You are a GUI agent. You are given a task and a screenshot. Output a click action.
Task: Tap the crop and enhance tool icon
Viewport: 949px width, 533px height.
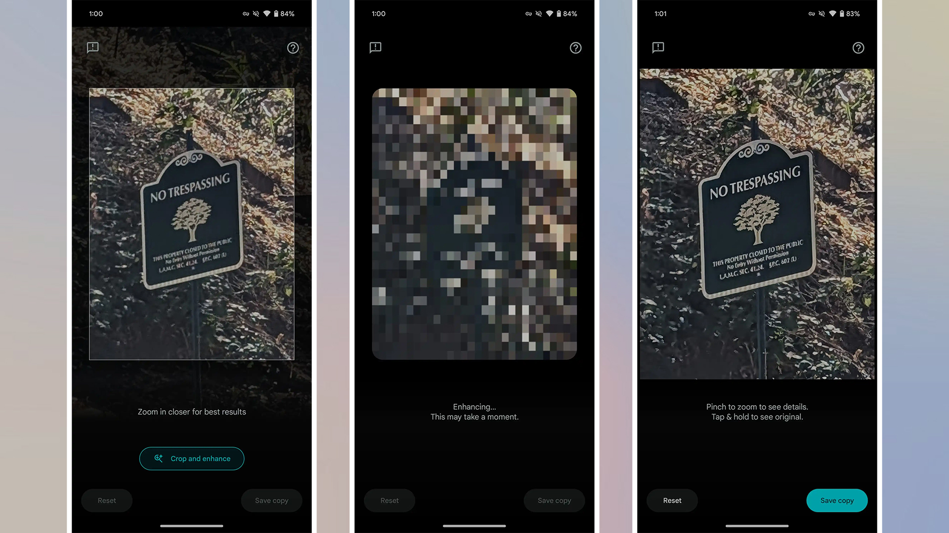pos(159,457)
